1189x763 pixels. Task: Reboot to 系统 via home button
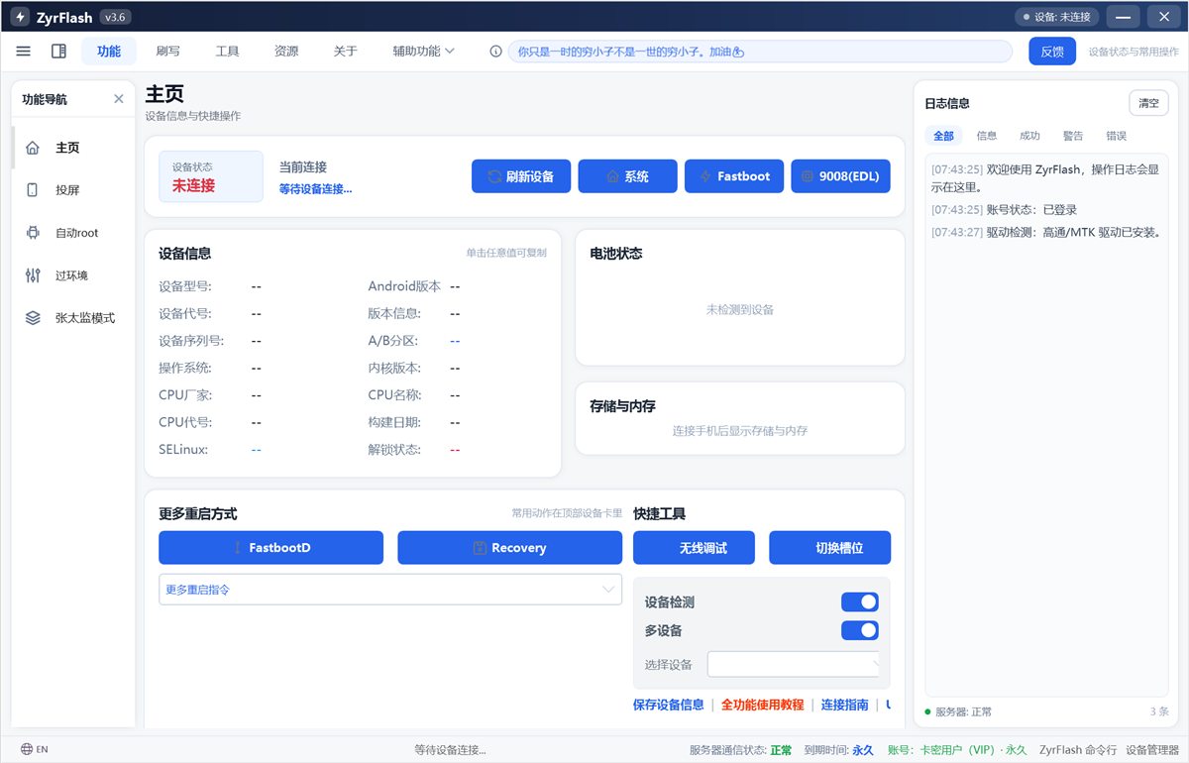627,176
